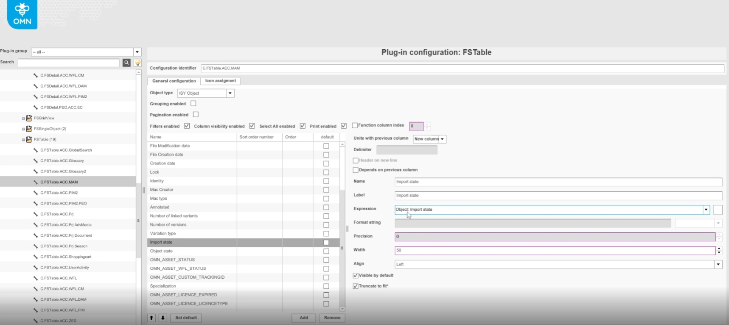Viewport: 729px width, 325px height.
Task: Select C.FSTable.ACC.PIM2 in tree
Action: pyautogui.click(x=59, y=193)
